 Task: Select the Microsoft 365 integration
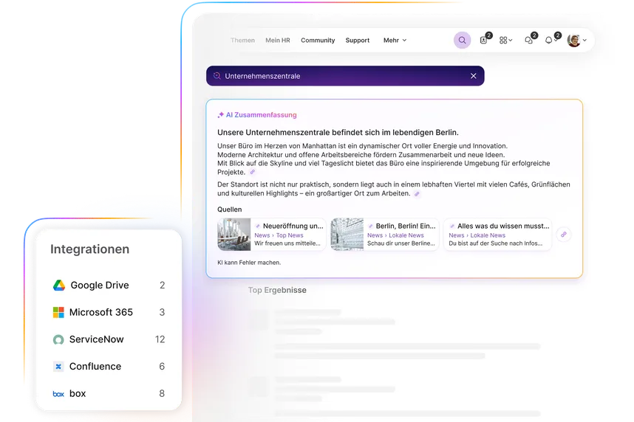[x=109, y=312]
